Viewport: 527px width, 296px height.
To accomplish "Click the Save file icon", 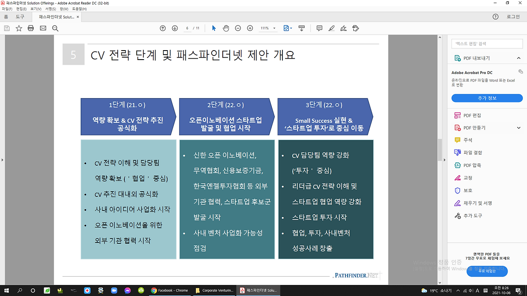I will pyautogui.click(x=7, y=28).
